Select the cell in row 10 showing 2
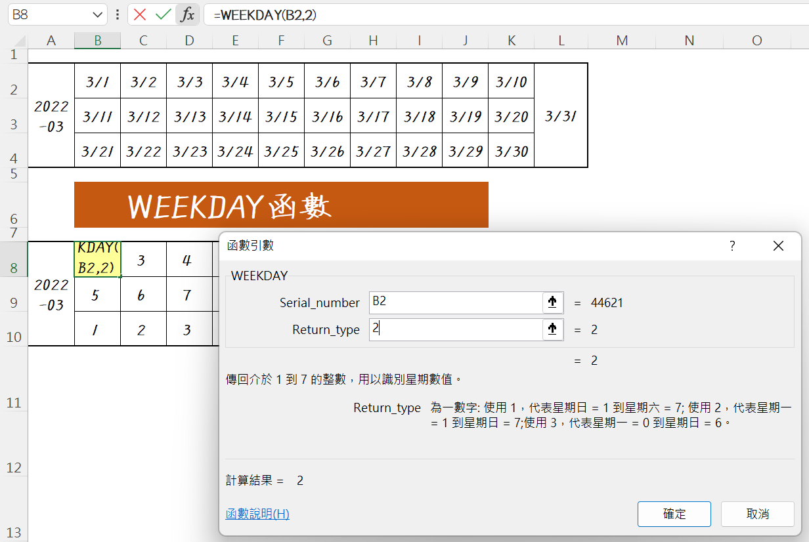This screenshot has height=542, width=809. [144, 329]
